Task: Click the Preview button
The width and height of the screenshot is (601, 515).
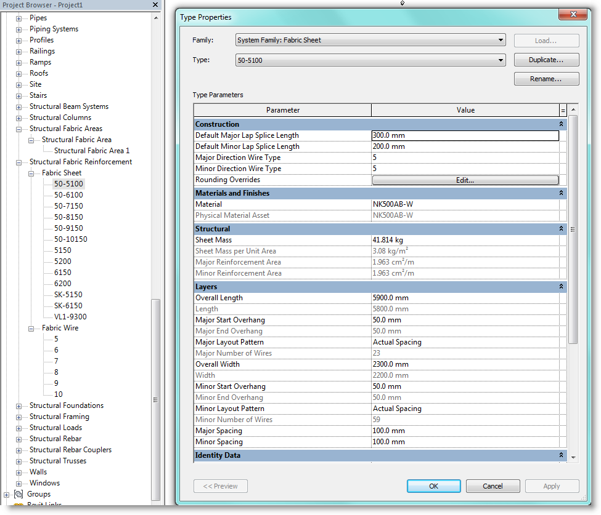Action: tap(220, 485)
